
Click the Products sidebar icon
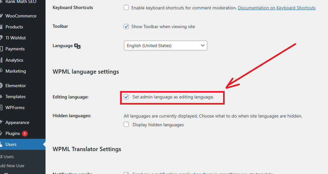1,27
